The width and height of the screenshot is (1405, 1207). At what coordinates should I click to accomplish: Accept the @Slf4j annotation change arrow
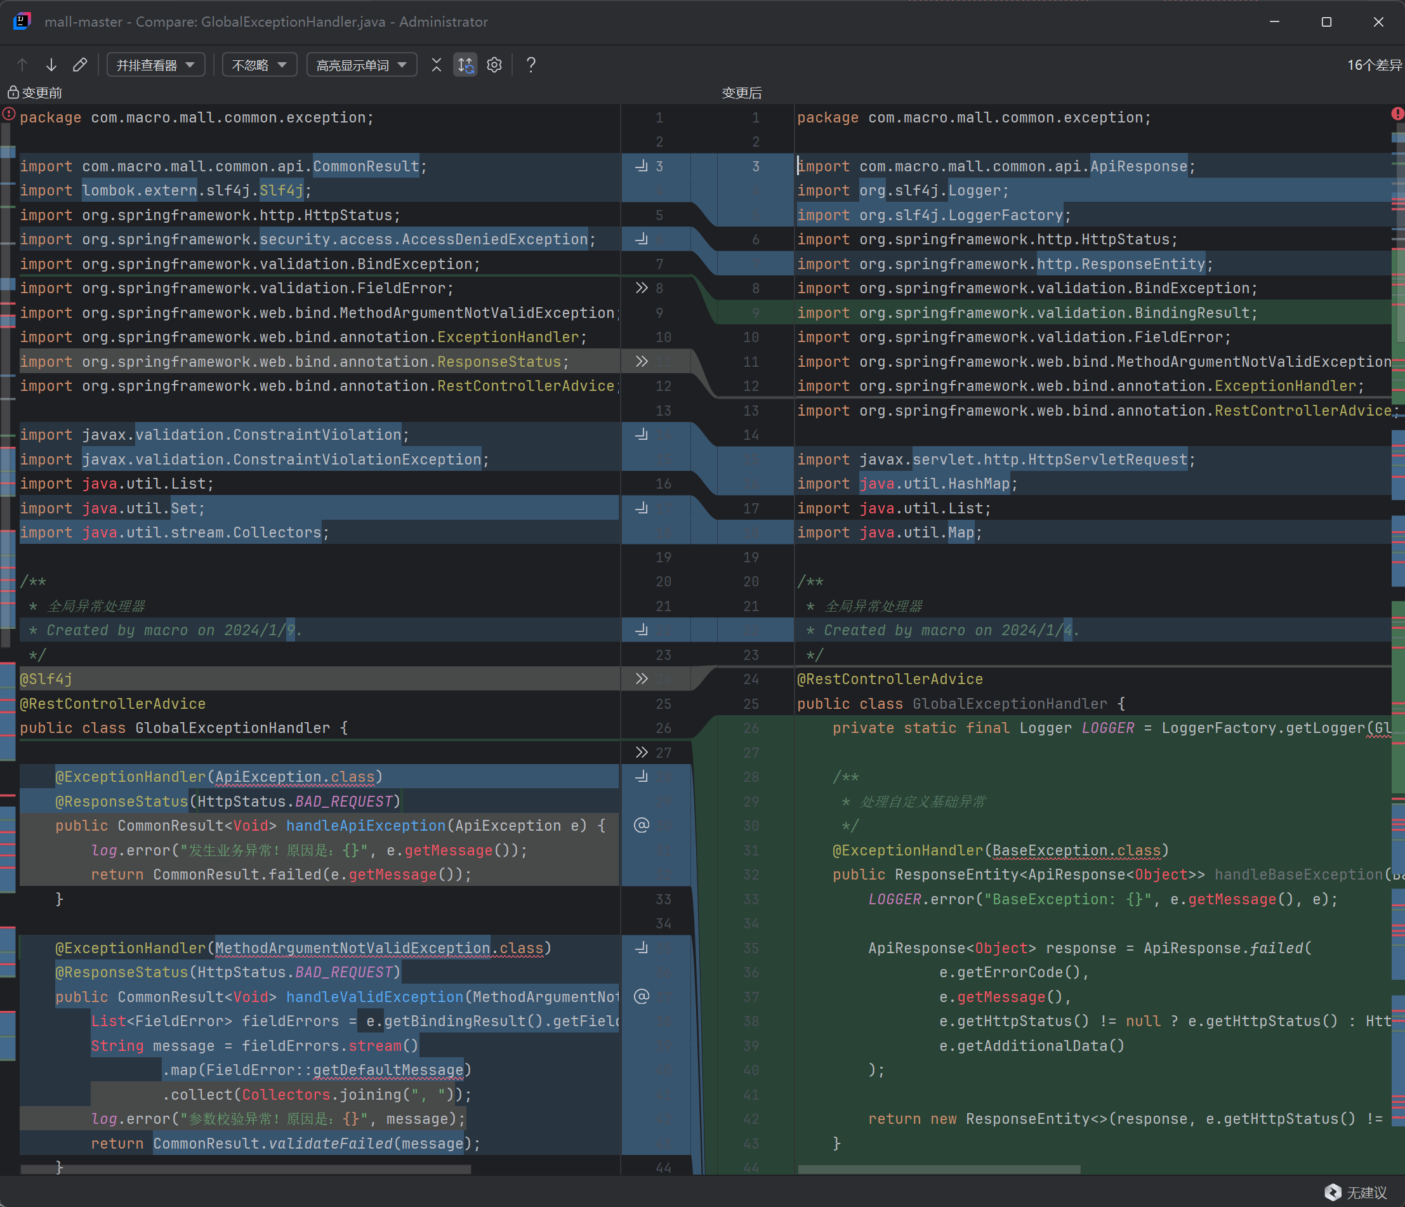click(x=641, y=679)
